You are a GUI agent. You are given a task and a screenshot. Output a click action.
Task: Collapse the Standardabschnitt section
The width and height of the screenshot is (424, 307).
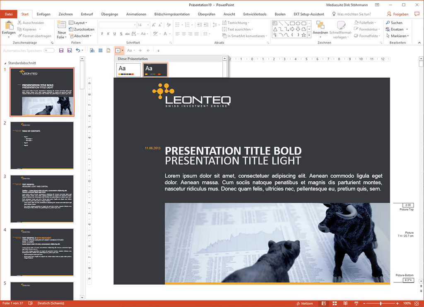[5, 63]
